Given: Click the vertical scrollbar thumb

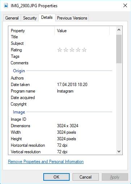Looking at the screenshot, I should tap(119, 49).
